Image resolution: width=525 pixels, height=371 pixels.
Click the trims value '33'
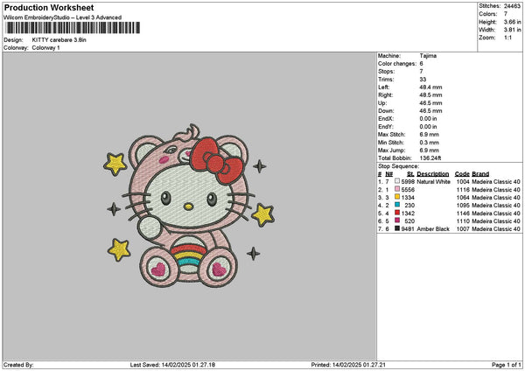click(x=423, y=80)
